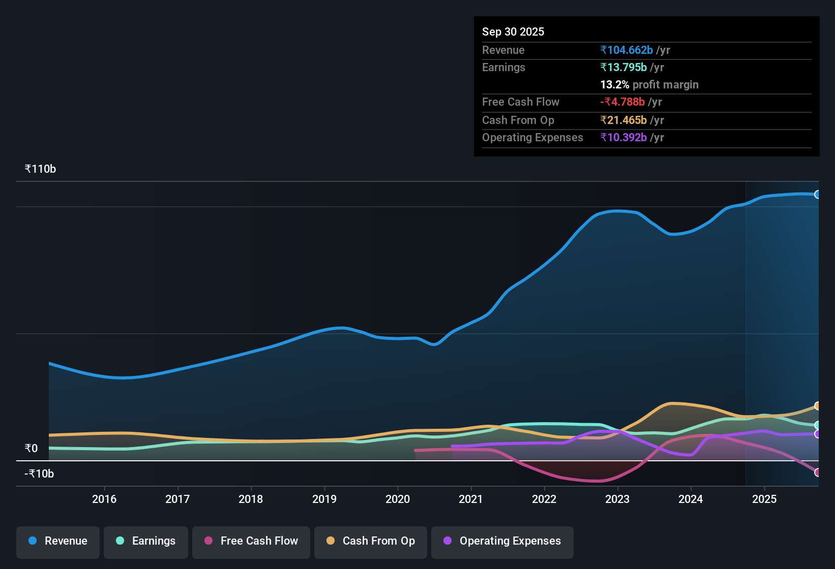Click the pink Free Cash Flow legend dot
The width and height of the screenshot is (835, 569).
click(207, 541)
